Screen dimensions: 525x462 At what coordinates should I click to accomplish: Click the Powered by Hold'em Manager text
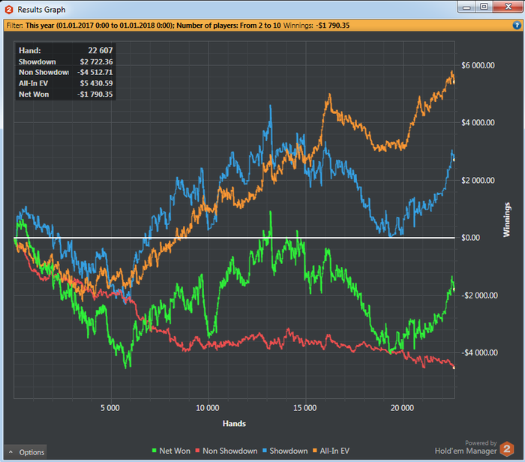click(x=466, y=448)
